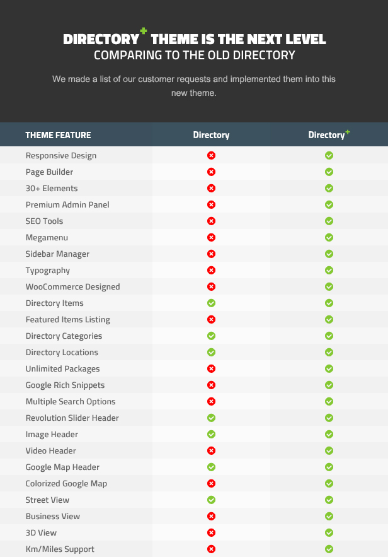Select the Directory+ column header

click(329, 134)
